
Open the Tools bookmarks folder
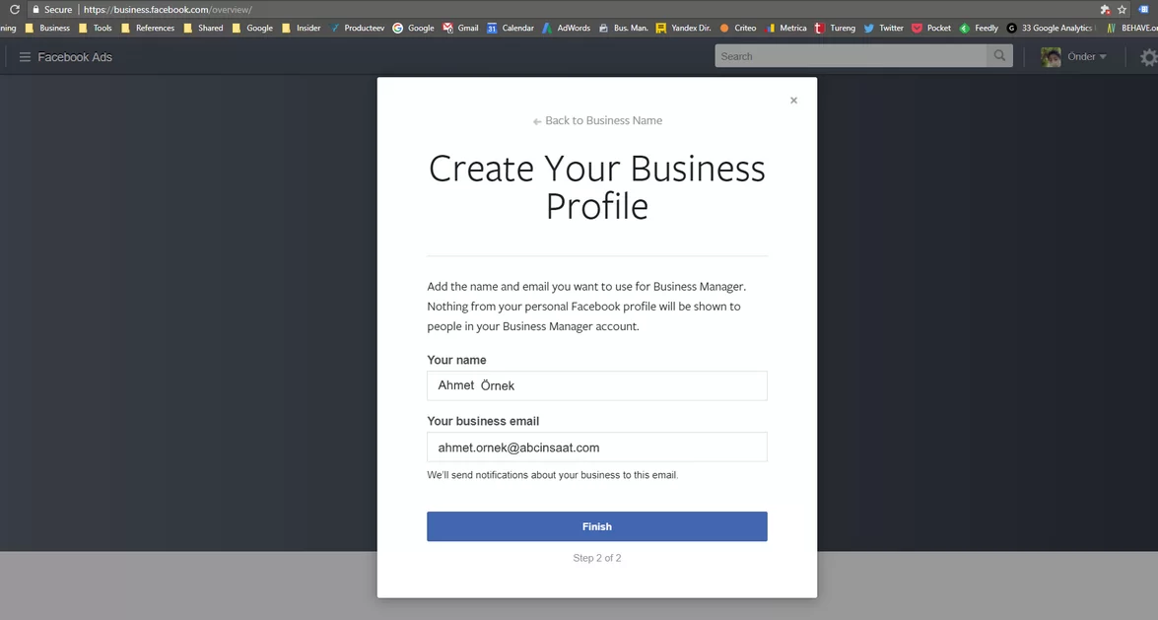(96, 28)
